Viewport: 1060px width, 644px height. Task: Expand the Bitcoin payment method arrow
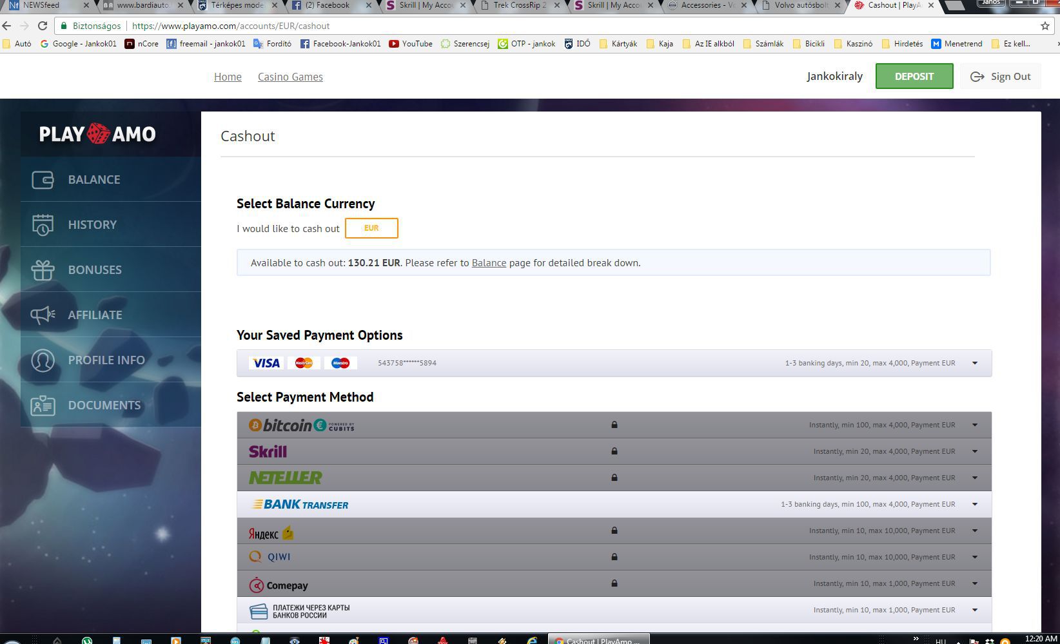tap(975, 425)
